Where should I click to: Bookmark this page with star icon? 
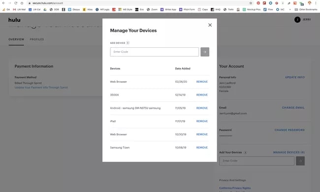[251, 3]
